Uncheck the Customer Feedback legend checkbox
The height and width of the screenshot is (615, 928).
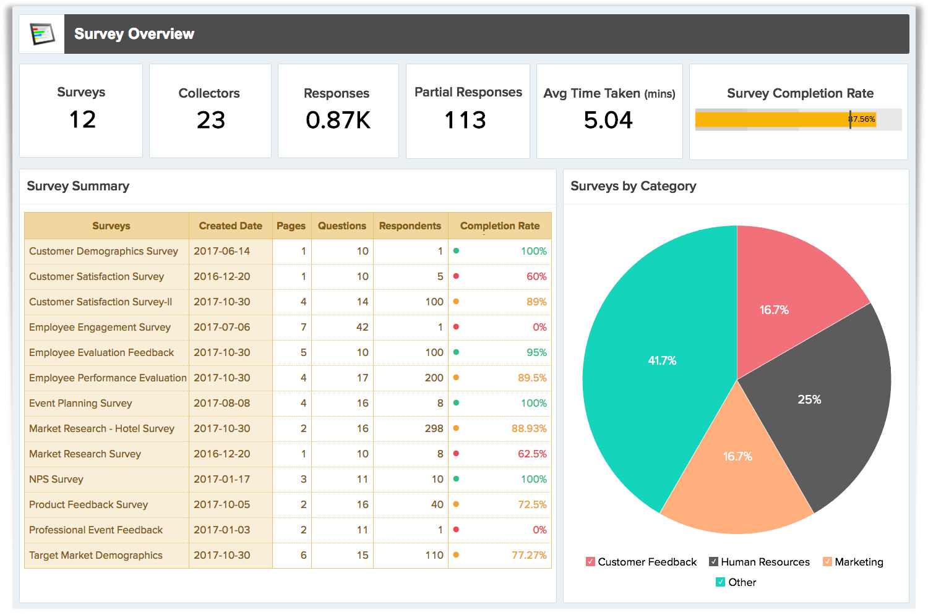point(590,562)
